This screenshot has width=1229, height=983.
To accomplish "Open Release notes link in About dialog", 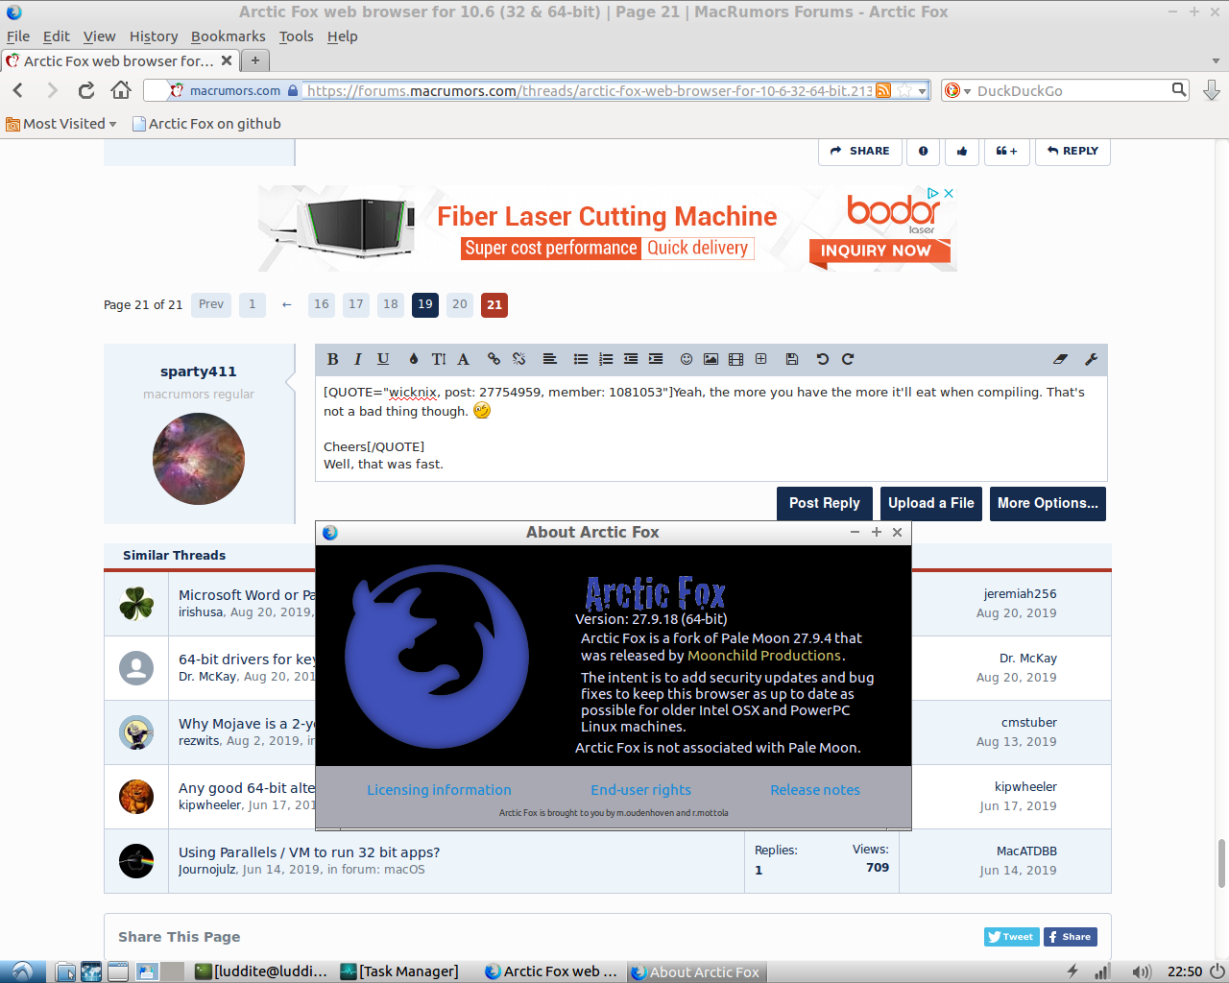I will [815, 790].
